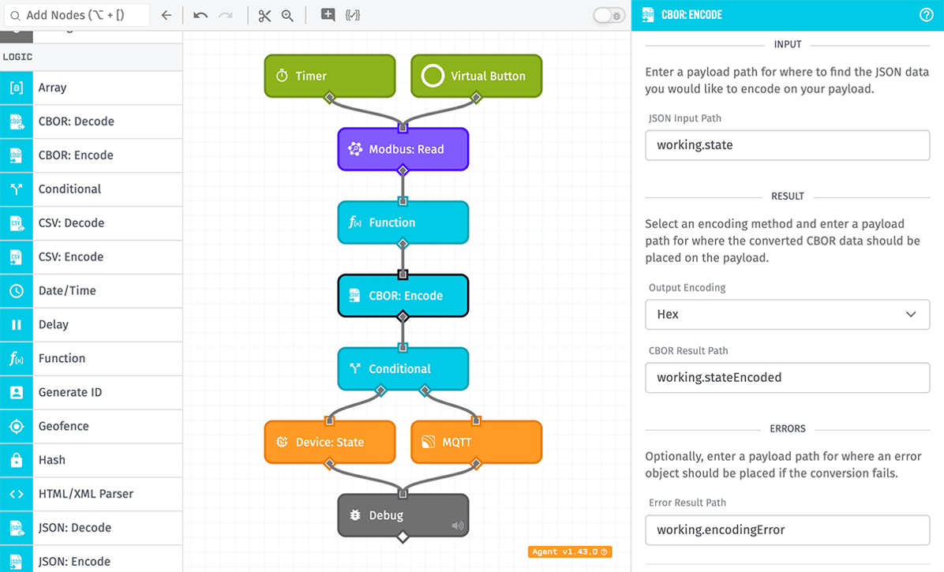Click the Hash lock icon in sidebar
The width and height of the screenshot is (944, 572).
[16, 460]
